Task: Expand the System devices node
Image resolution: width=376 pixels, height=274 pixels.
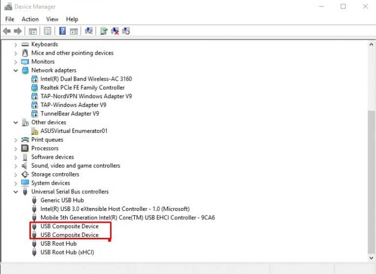Action: (16, 183)
